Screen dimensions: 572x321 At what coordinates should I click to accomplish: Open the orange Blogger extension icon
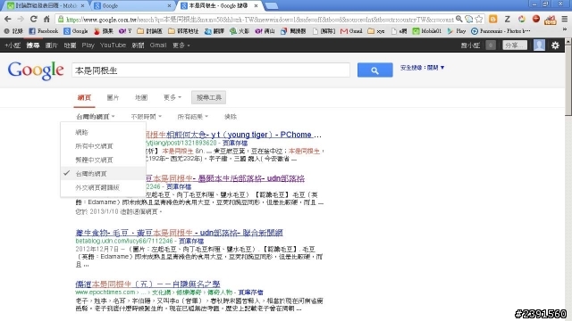(492, 19)
